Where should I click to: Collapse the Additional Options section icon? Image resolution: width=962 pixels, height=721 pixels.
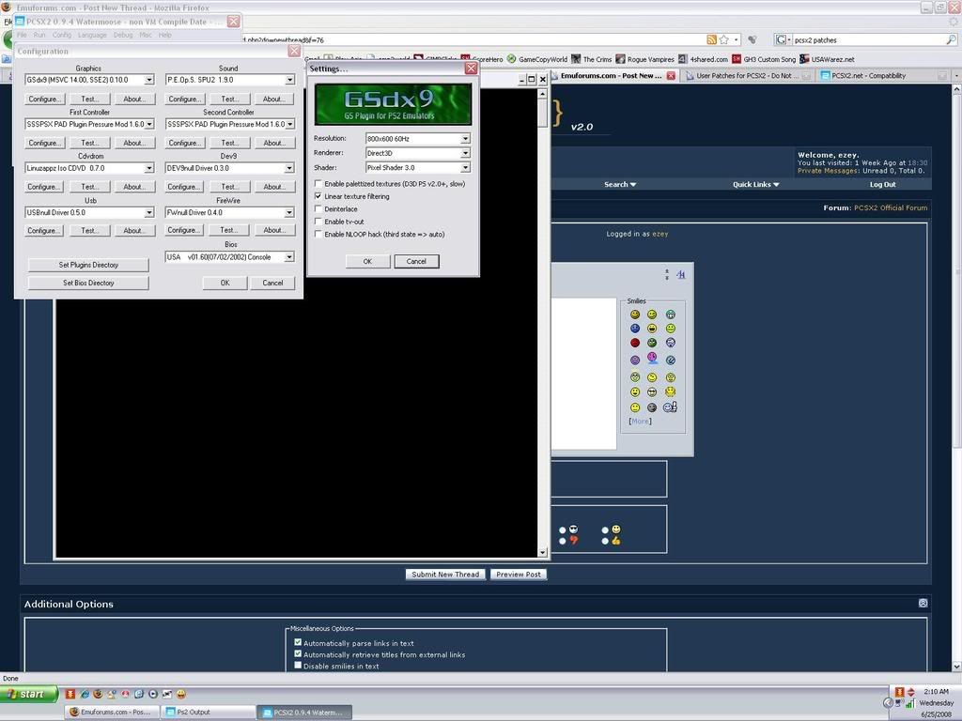coord(923,604)
